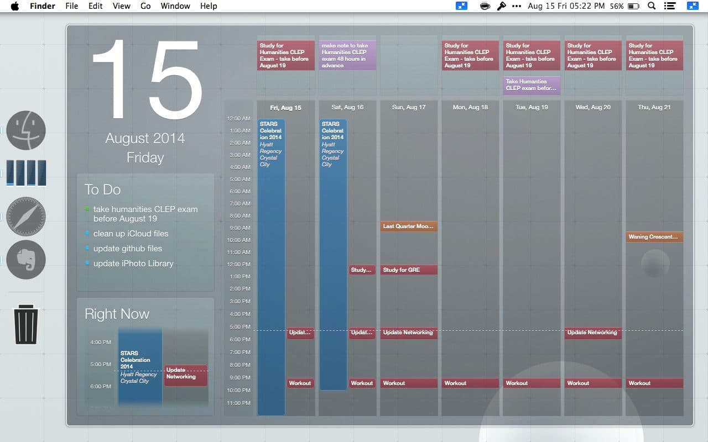This screenshot has width=708, height=442.
Task: Open Spotlight search magnifying glass
Action: pos(652,6)
